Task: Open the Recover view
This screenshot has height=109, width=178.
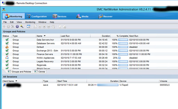Action: tap(105, 16)
